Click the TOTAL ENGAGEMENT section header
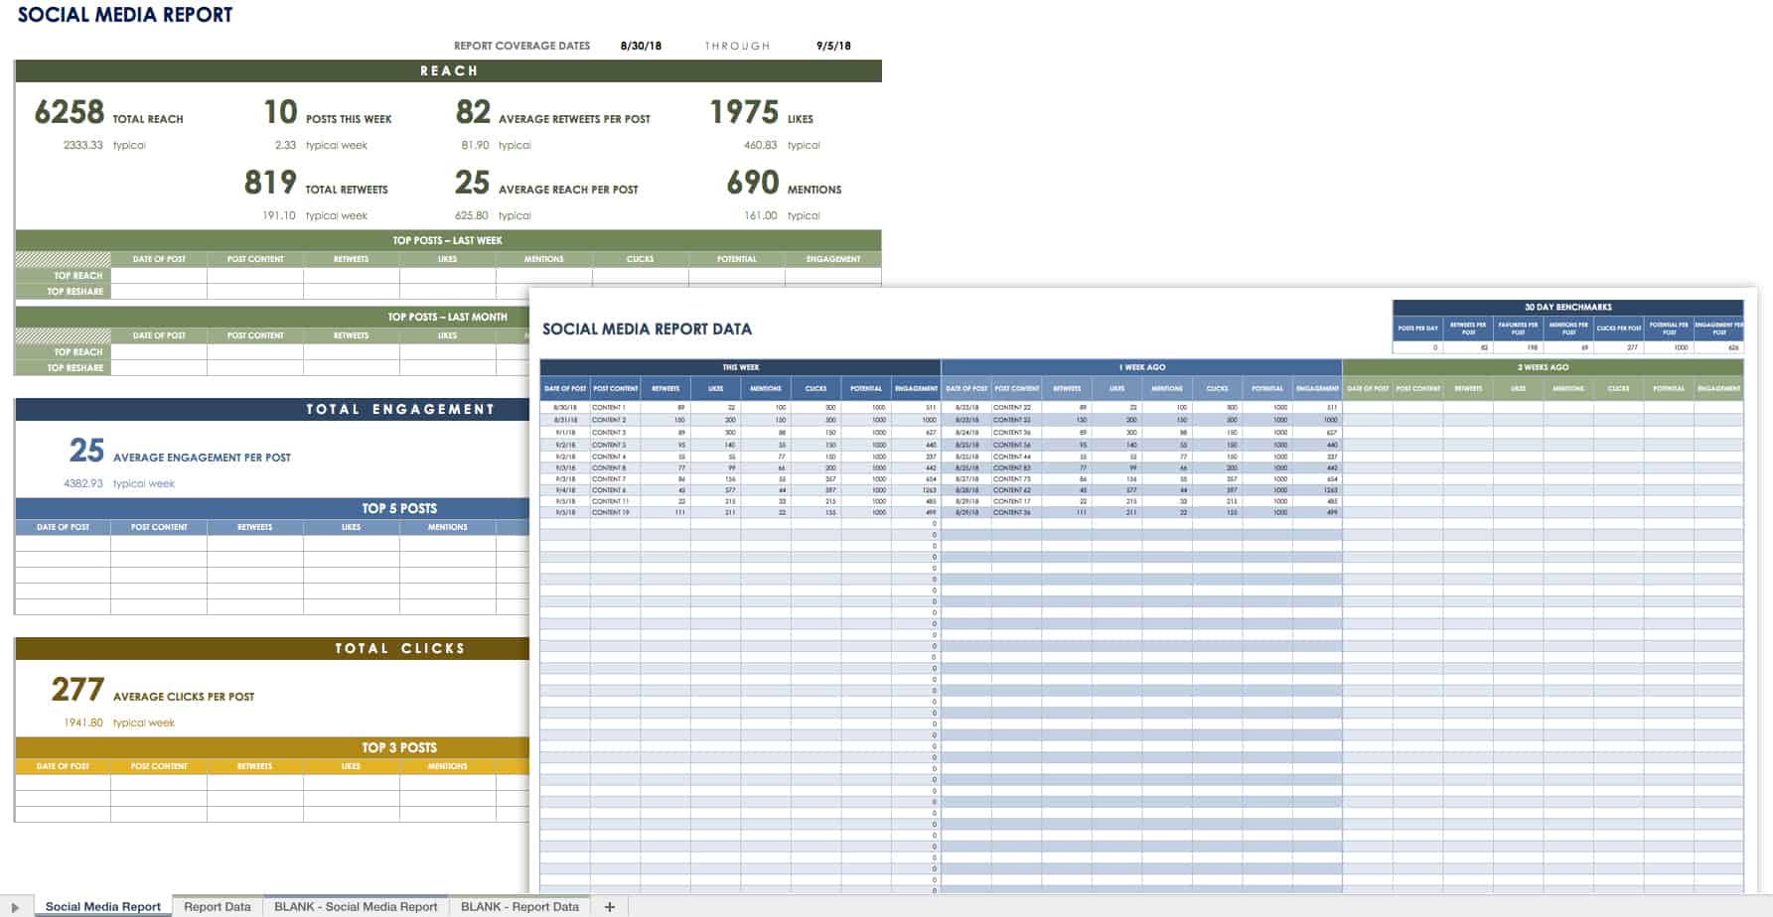1773x917 pixels. pyautogui.click(x=399, y=409)
